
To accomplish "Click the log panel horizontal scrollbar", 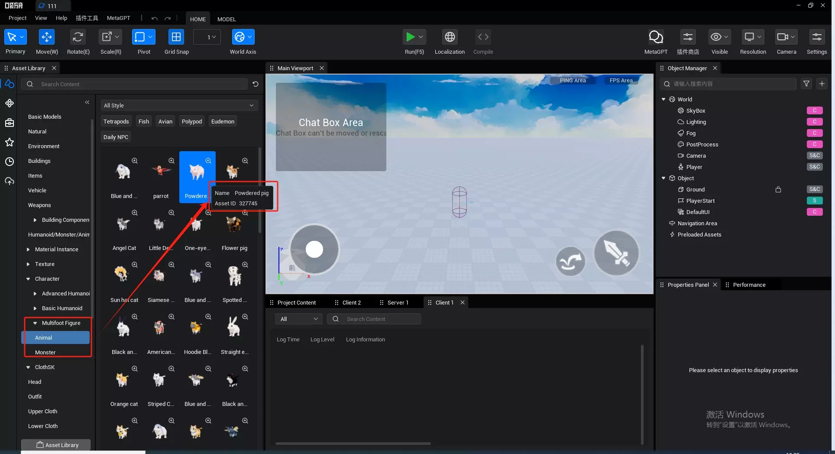I will [353, 444].
